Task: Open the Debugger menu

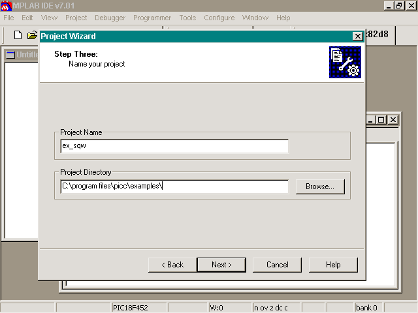Action: coord(110,18)
